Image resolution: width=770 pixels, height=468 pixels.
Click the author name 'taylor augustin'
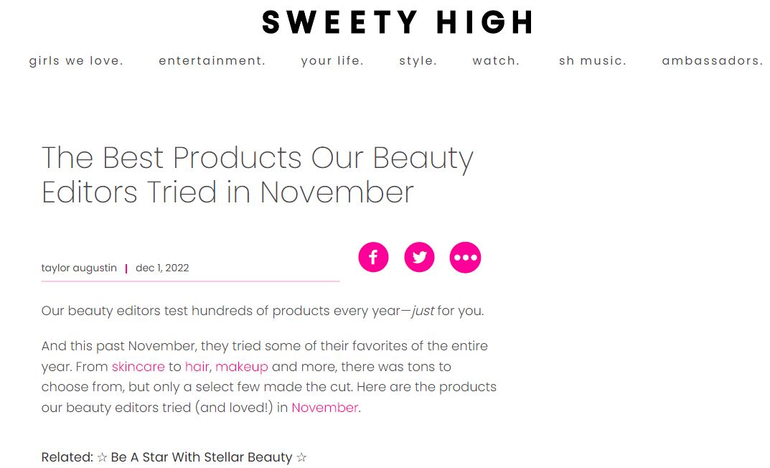pyautogui.click(x=79, y=268)
